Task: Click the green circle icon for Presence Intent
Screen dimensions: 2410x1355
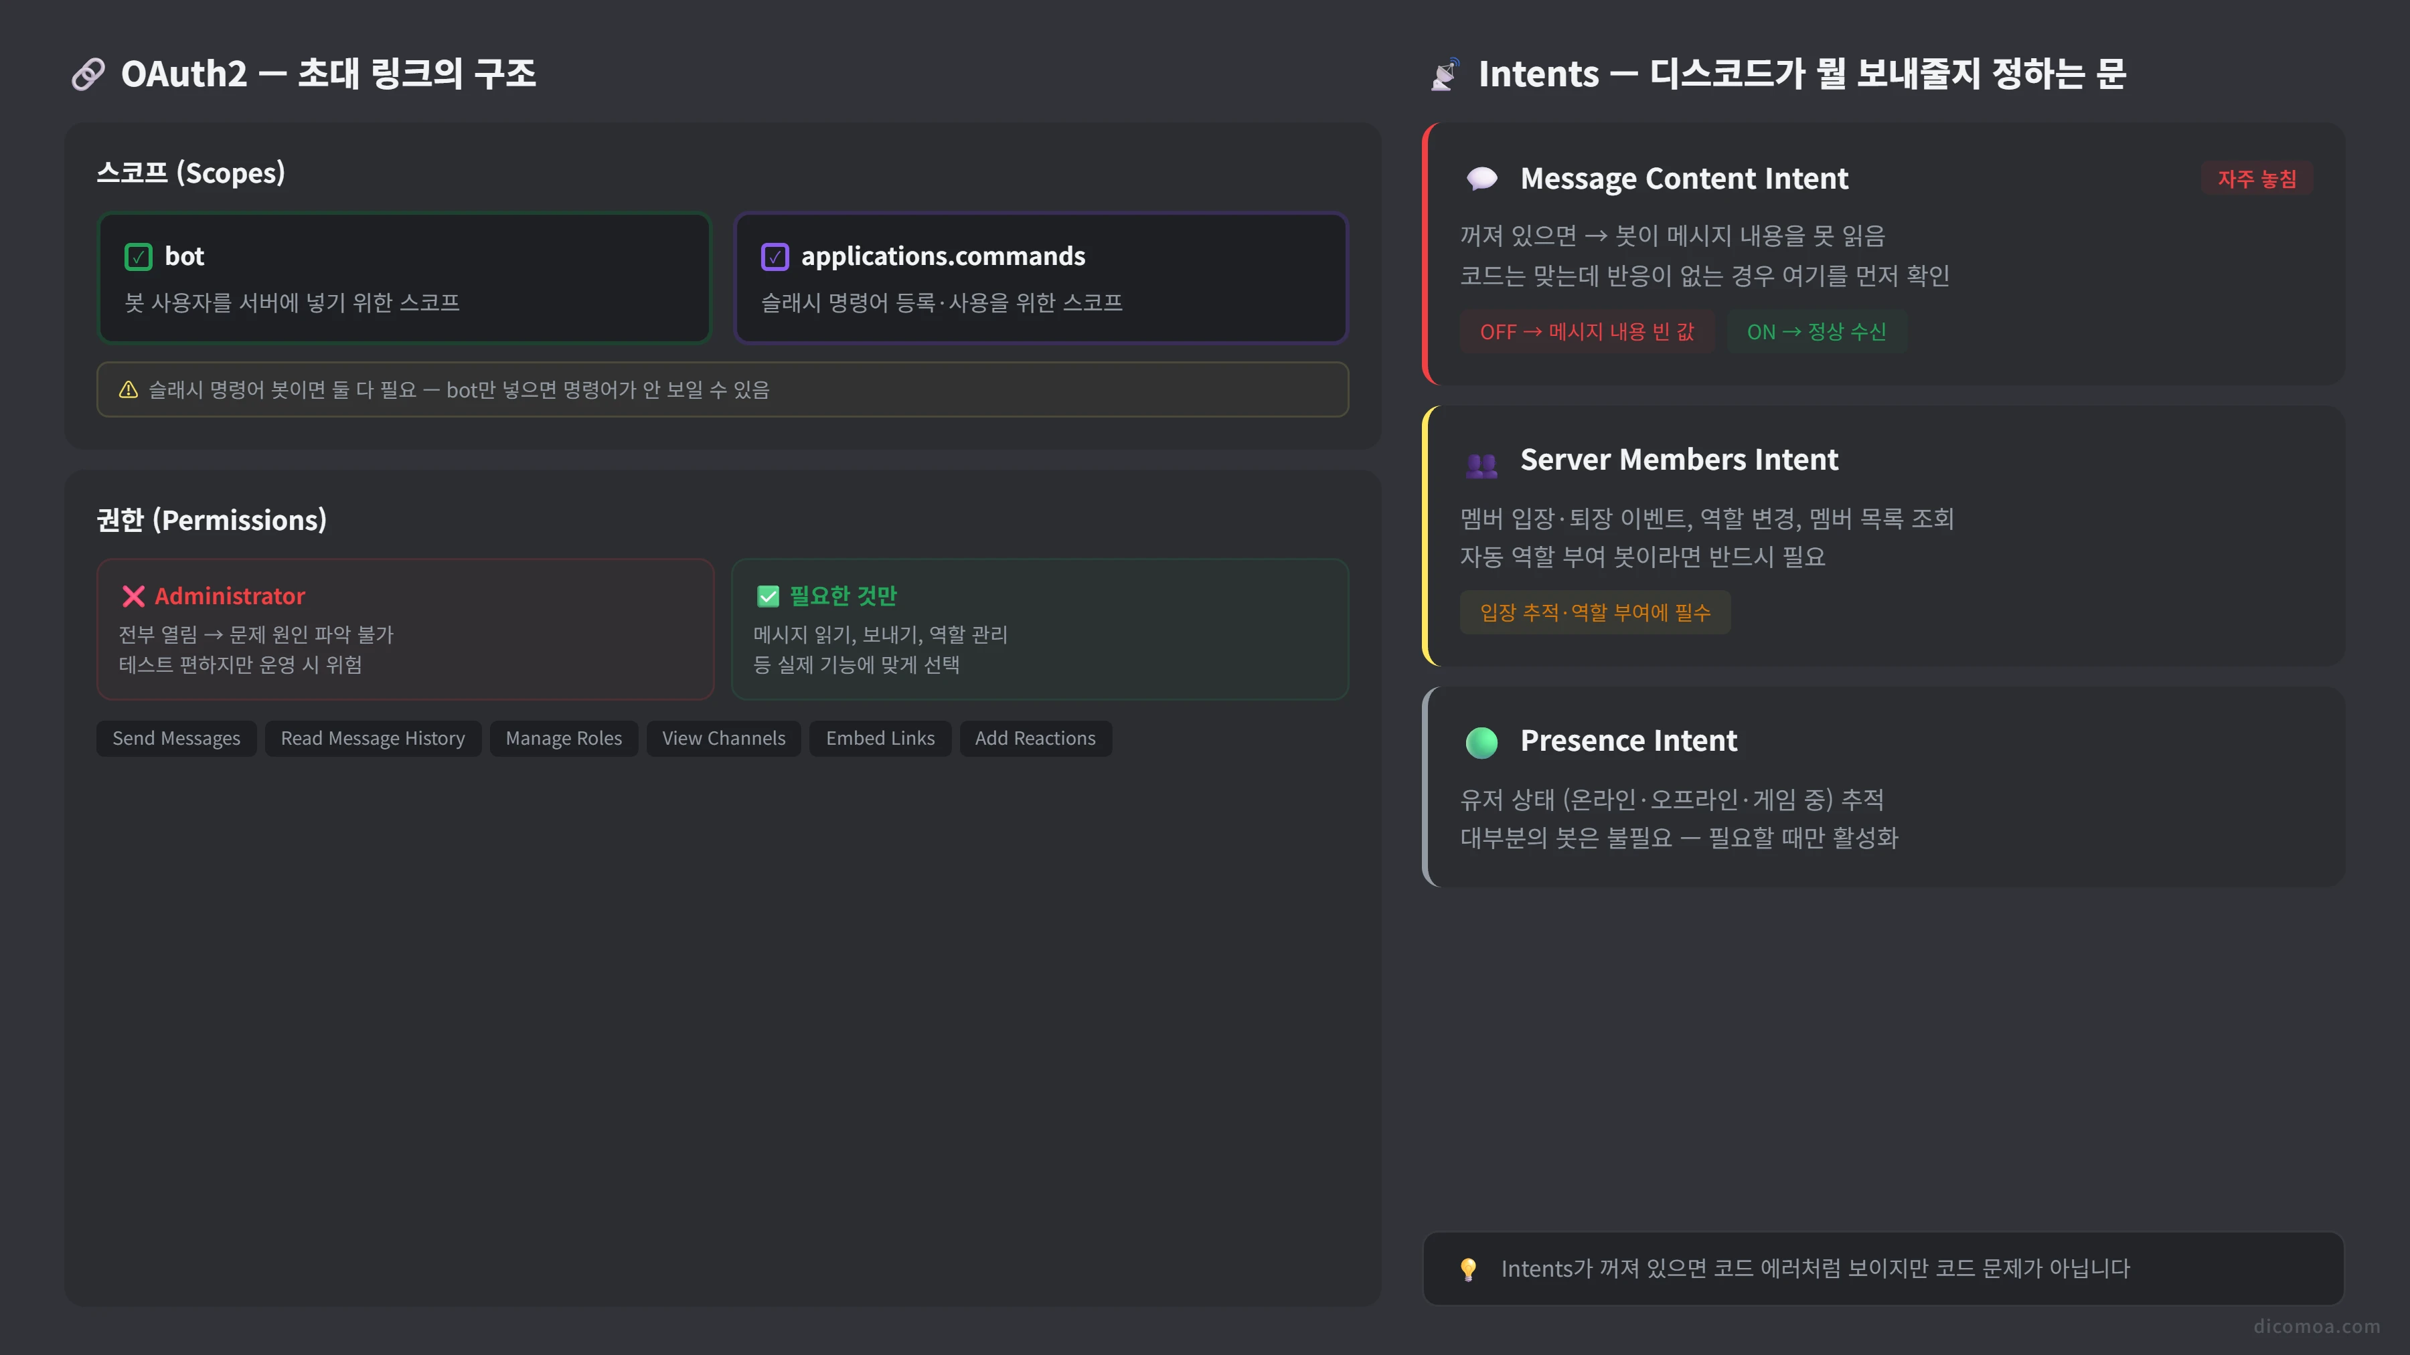Action: [1481, 743]
